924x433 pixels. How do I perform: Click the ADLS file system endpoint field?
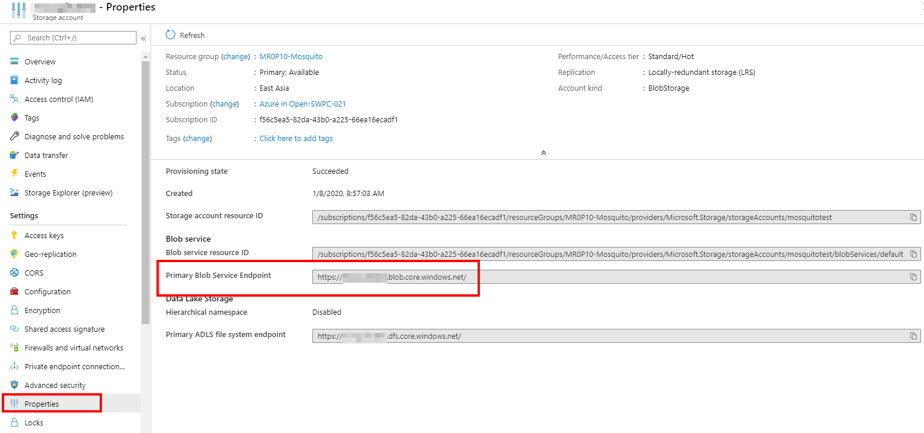click(616, 336)
